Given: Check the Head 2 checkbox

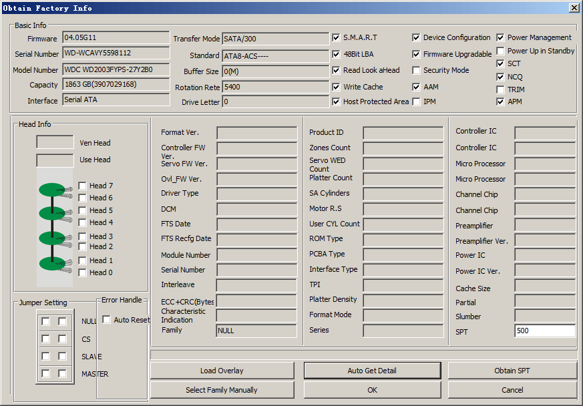Looking at the screenshot, I should [83, 246].
